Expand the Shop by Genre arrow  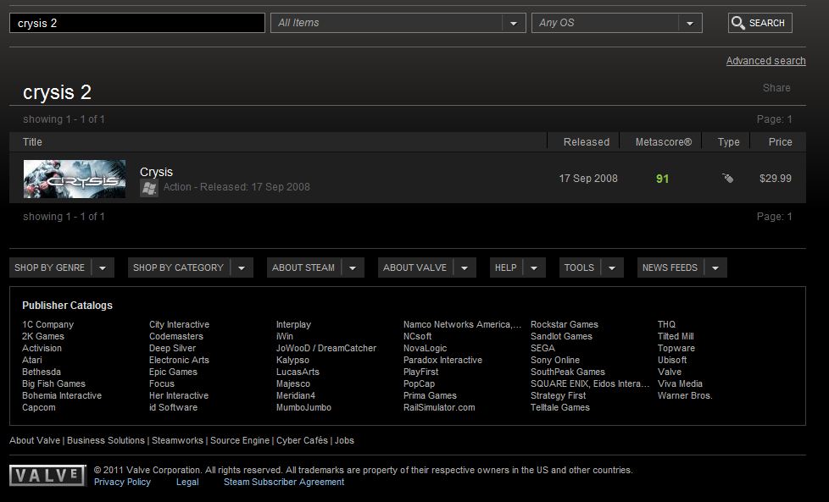103,268
